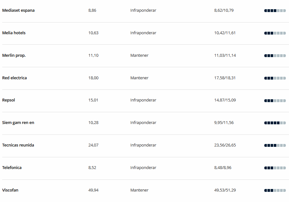
Task: Click Telefonica range 8,48/8,96
Action: coord(223,168)
